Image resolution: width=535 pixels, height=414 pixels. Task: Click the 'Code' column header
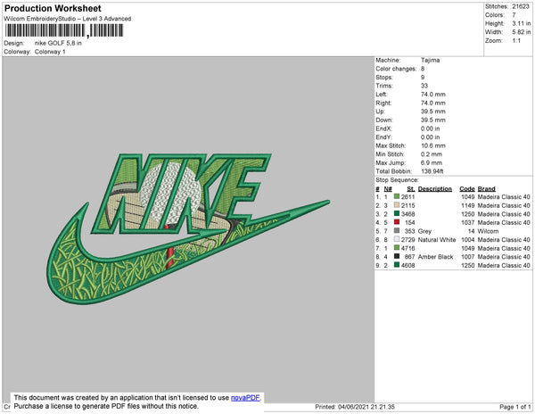pos(466,189)
